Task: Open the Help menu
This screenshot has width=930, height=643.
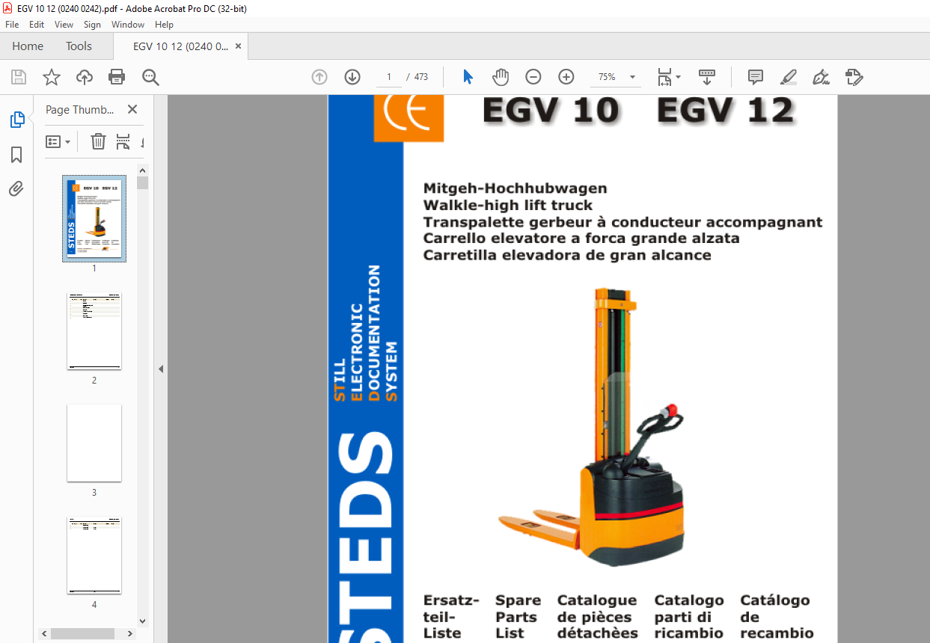Action: pos(164,25)
